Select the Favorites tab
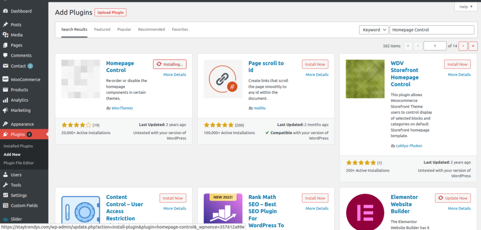Viewport: 481px width, 230px height. 180,30
